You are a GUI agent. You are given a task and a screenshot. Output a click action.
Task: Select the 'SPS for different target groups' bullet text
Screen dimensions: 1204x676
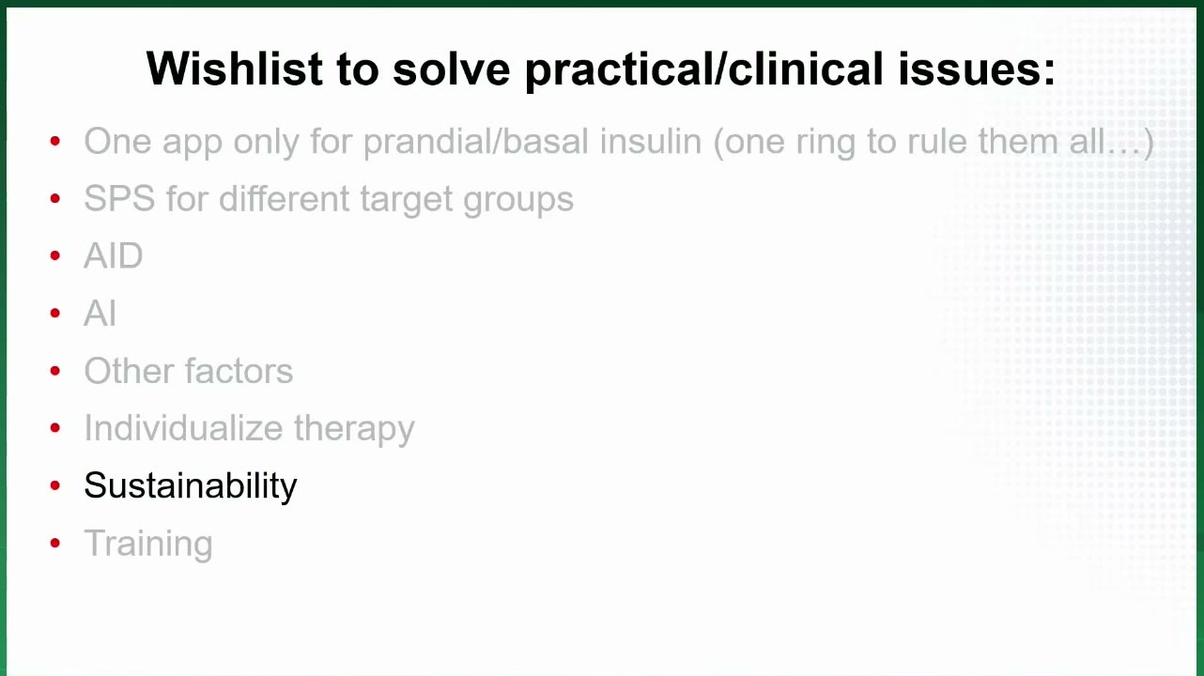tap(329, 199)
